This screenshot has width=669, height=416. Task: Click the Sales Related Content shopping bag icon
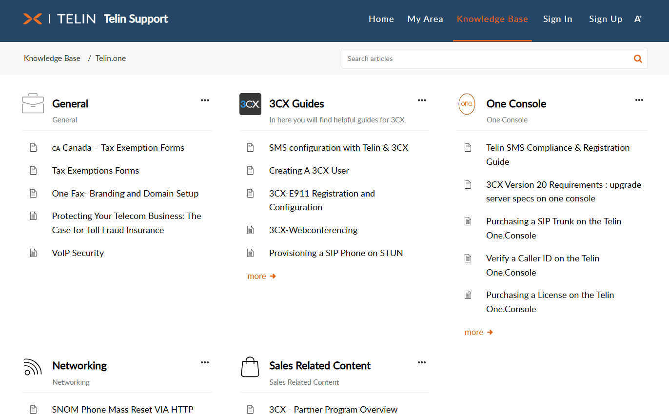click(x=250, y=367)
